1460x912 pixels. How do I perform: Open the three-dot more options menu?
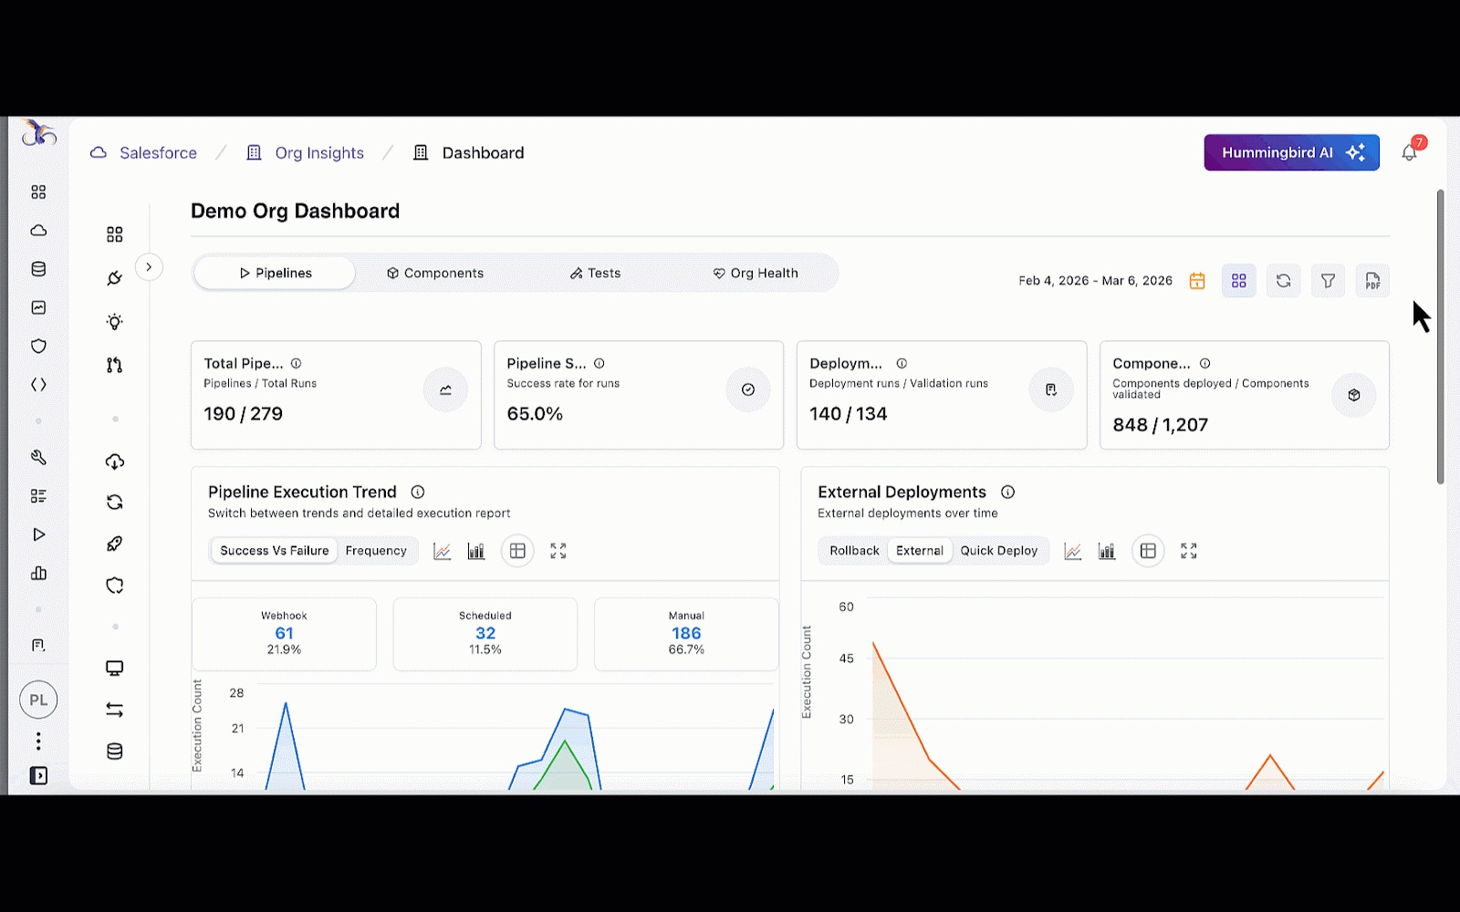[38, 741]
